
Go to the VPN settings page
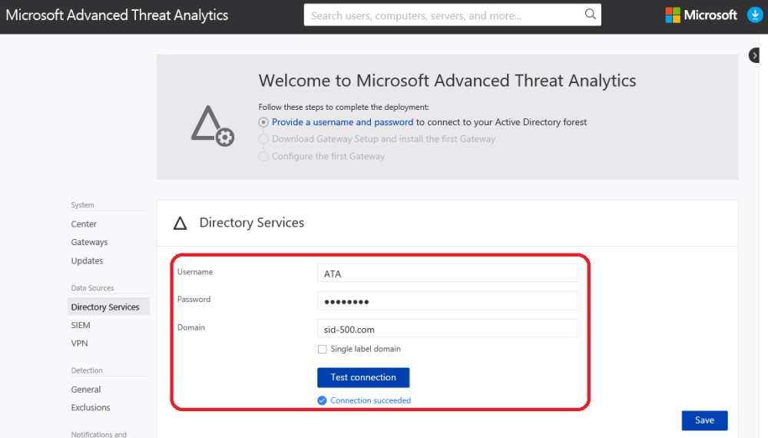pos(80,343)
